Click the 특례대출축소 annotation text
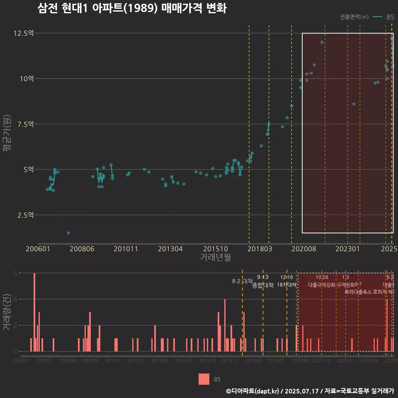Image resolution: width=398 pixels, height=398 pixels. [x=358, y=292]
